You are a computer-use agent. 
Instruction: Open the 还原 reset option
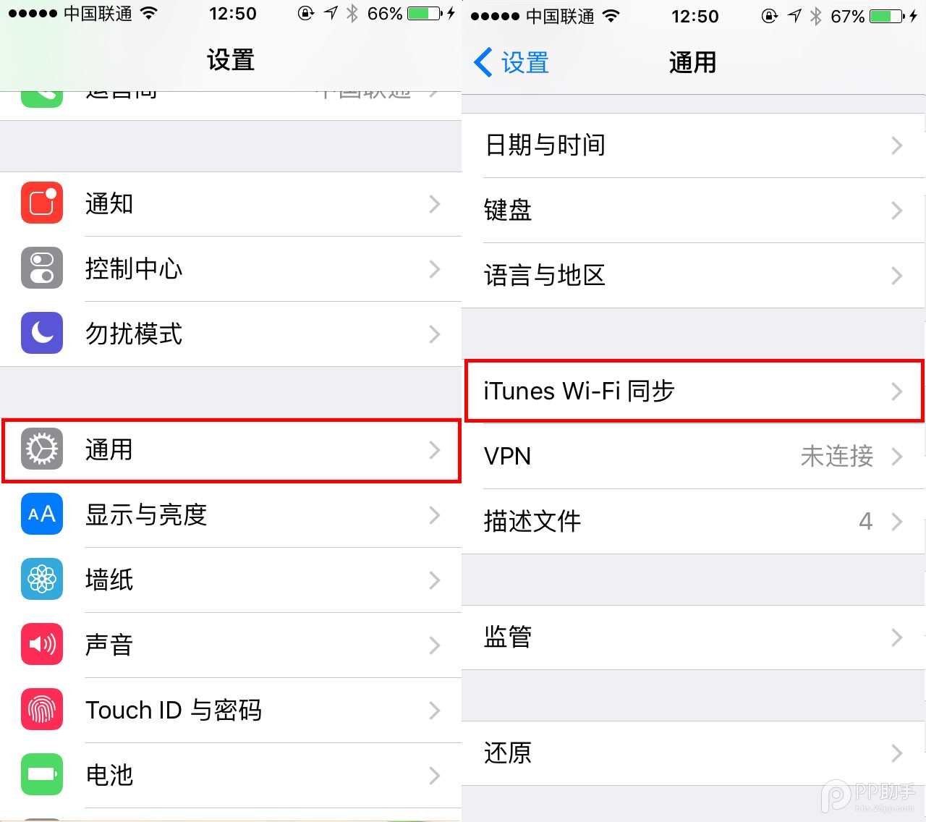click(x=694, y=753)
